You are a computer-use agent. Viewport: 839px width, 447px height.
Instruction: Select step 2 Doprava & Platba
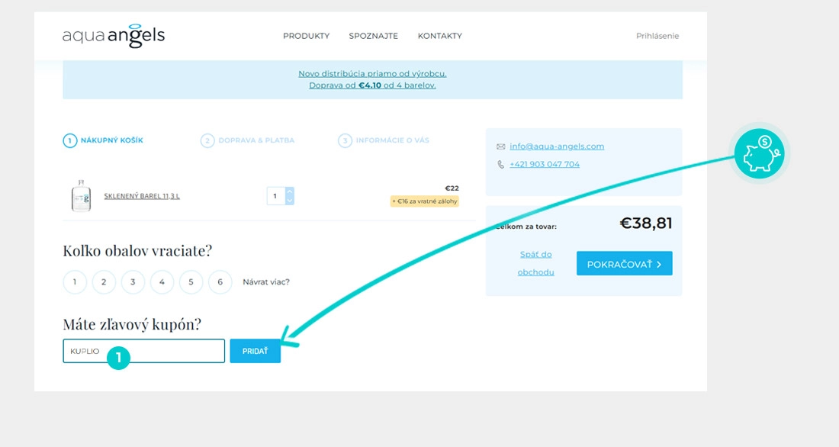coord(247,140)
